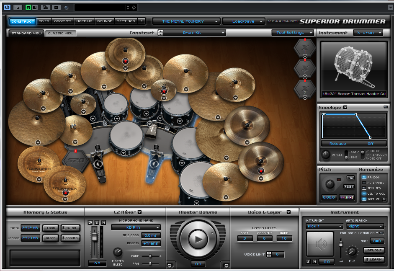Click the red X on small splash cymbal
The height and width of the screenshot is (271, 394).
pyautogui.click(x=164, y=91)
